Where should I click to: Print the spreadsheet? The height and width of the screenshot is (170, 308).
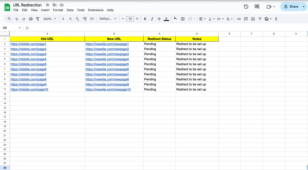tap(31, 19)
